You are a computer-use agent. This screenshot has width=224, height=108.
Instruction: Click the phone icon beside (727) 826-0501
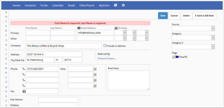pyautogui.click(x=24, y=69)
